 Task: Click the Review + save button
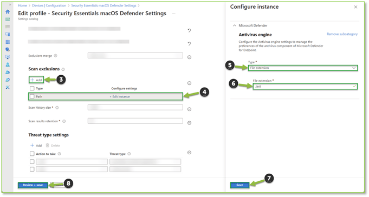[33, 185]
